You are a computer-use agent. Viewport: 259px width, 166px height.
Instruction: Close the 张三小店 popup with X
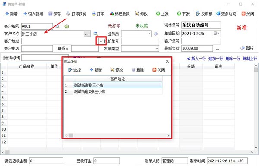167,61
